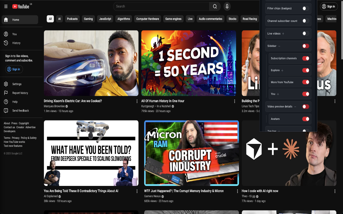343x214 pixels.
Task: Turn off the Subscription channels switch
Action: pos(306,58)
